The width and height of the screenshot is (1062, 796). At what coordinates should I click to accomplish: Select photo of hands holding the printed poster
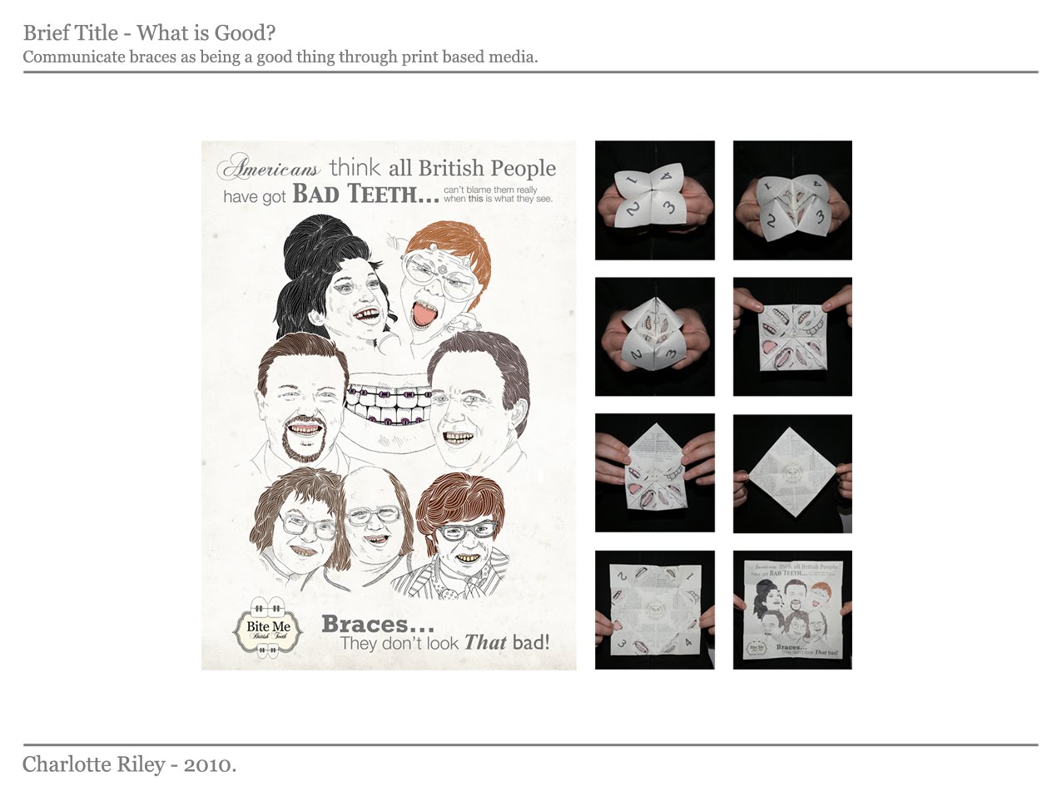pos(792,610)
